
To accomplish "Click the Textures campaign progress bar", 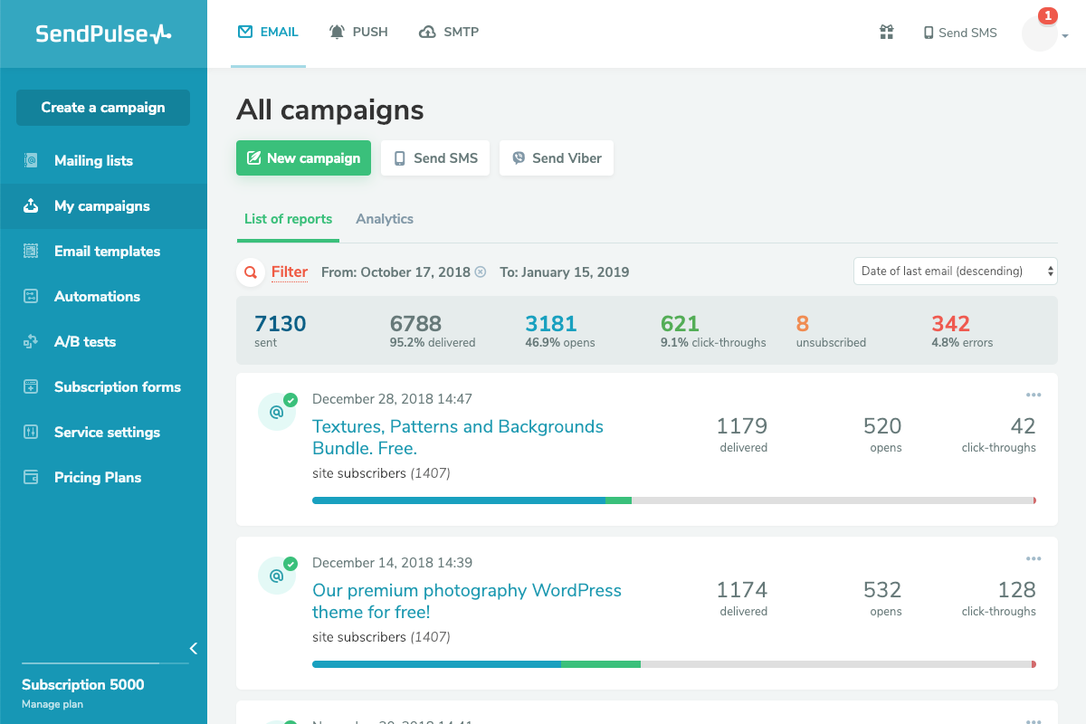I will (674, 500).
